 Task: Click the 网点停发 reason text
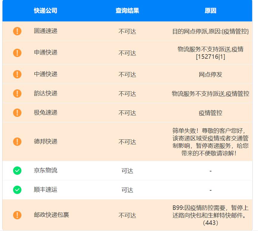click(210, 75)
